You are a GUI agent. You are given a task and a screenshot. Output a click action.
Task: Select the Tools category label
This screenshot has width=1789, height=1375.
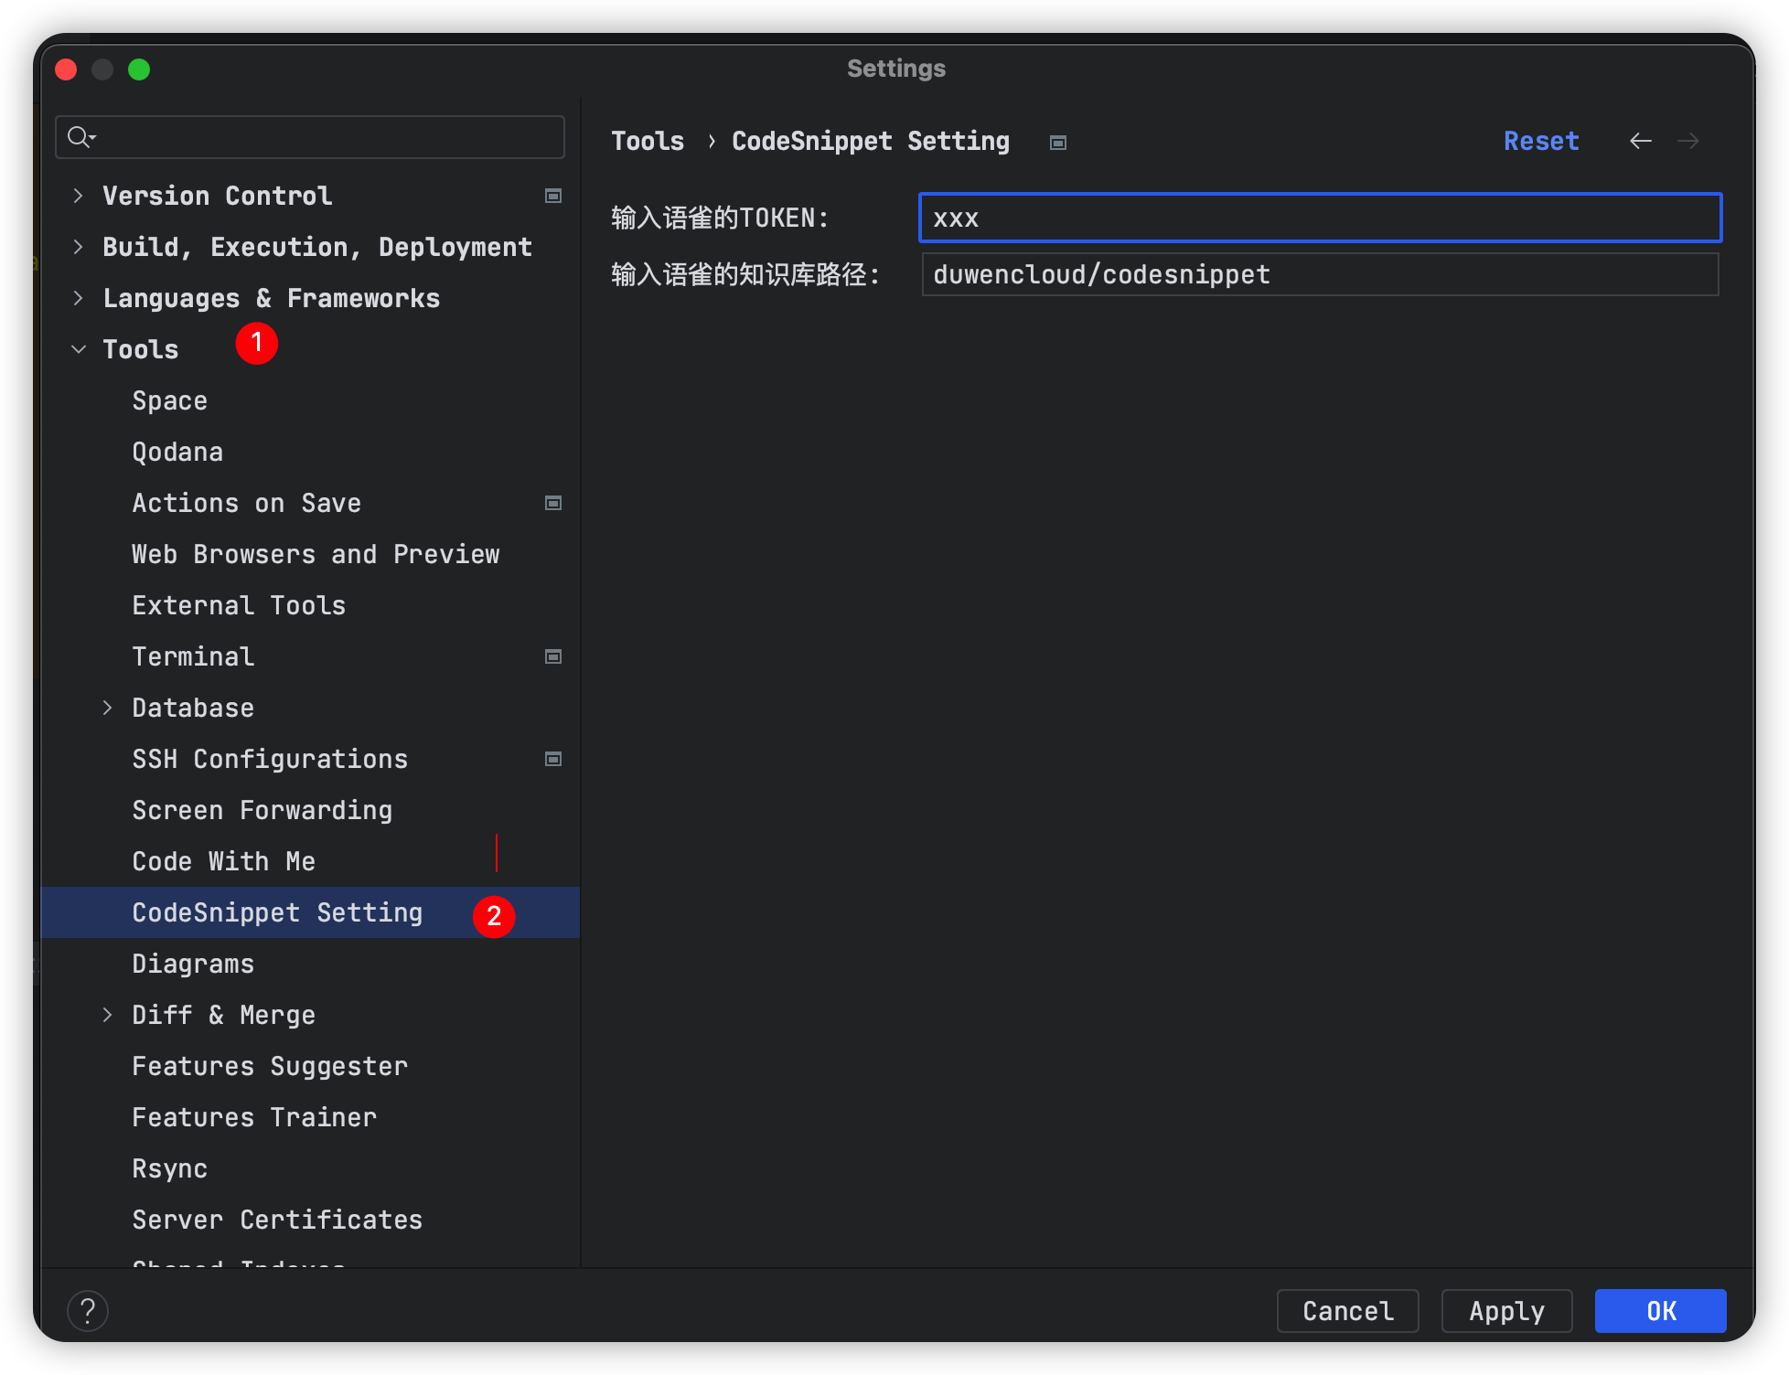[141, 349]
